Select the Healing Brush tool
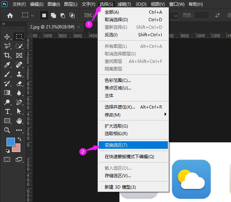 coord(19,65)
